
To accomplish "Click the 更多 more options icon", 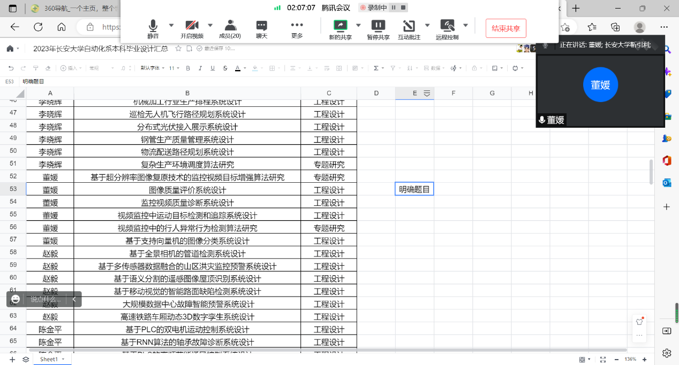I will pyautogui.click(x=297, y=26).
